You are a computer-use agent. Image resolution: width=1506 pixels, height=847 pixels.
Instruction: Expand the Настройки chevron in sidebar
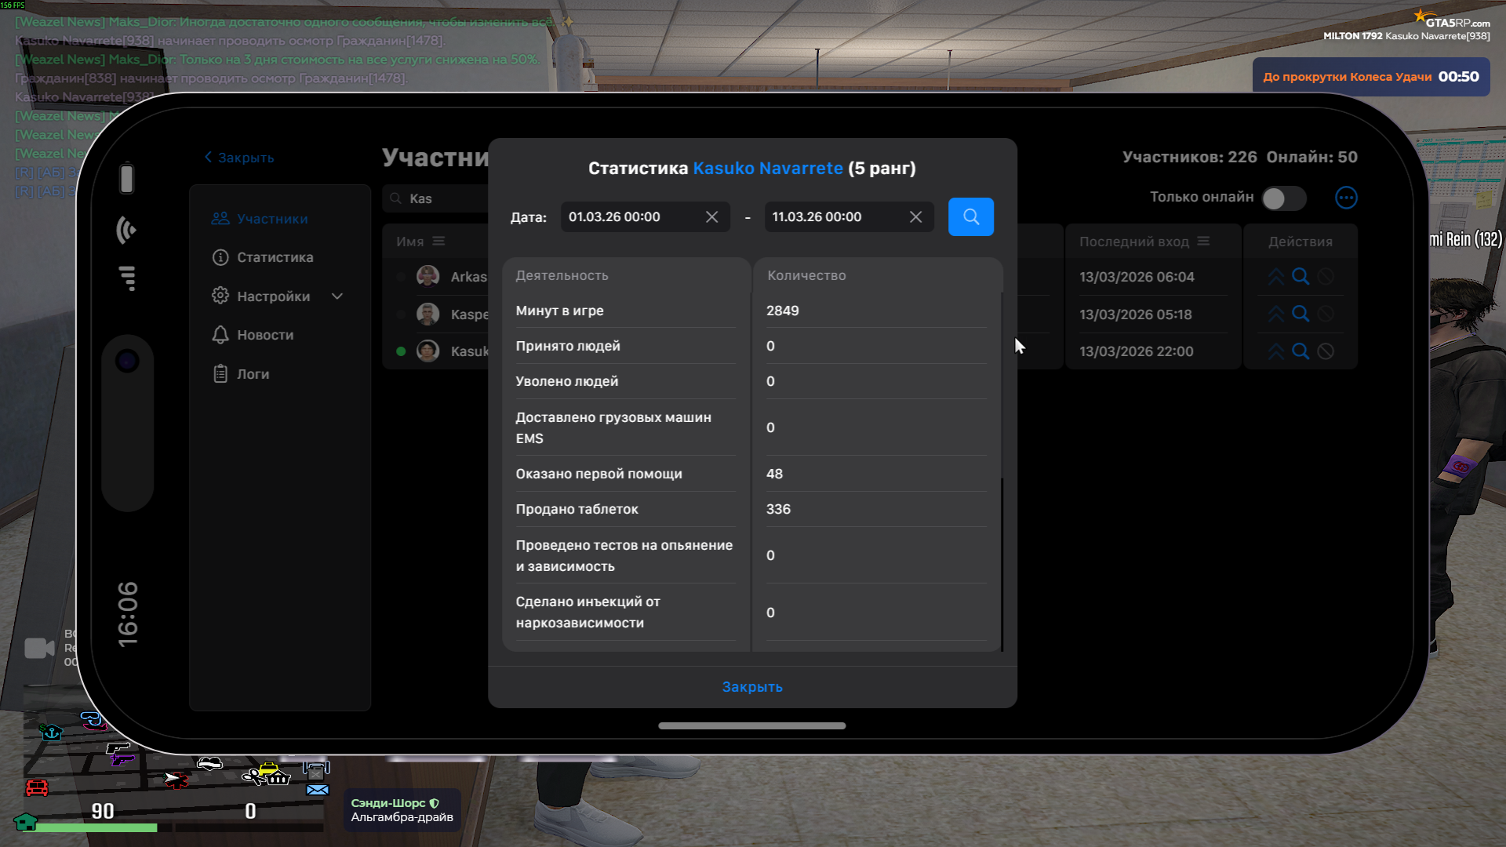[337, 296]
